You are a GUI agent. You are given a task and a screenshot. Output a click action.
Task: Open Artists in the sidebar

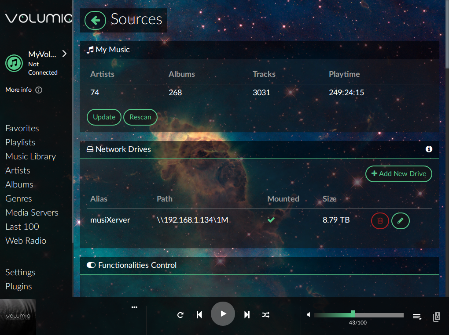[x=18, y=170]
